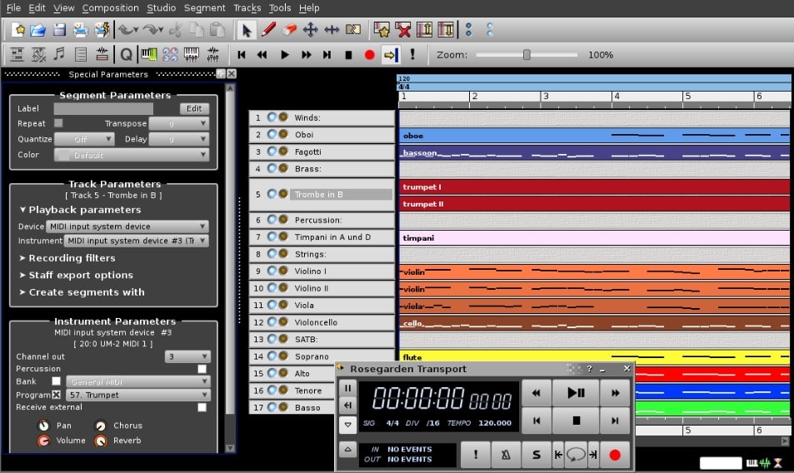This screenshot has width=794, height=473.
Task: Click the Label input field in Segment Parameters
Action: [x=103, y=108]
